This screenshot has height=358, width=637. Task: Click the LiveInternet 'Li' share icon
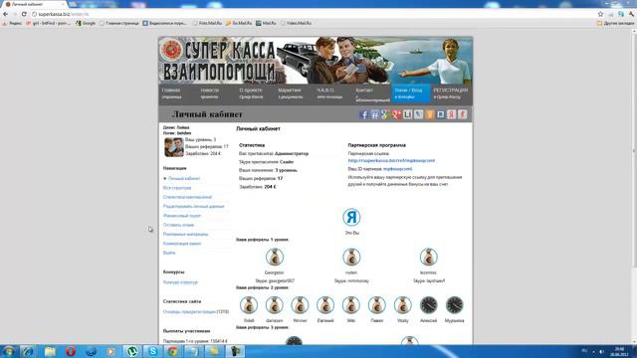point(407,114)
